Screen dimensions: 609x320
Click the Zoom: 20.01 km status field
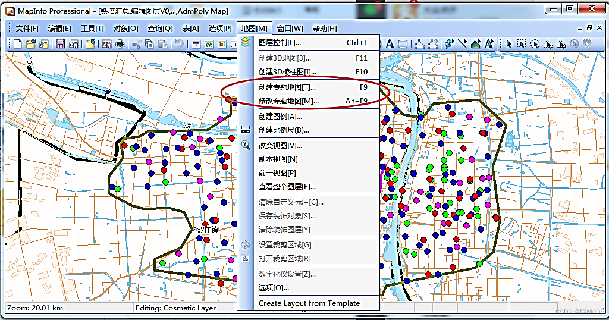click(x=69, y=308)
